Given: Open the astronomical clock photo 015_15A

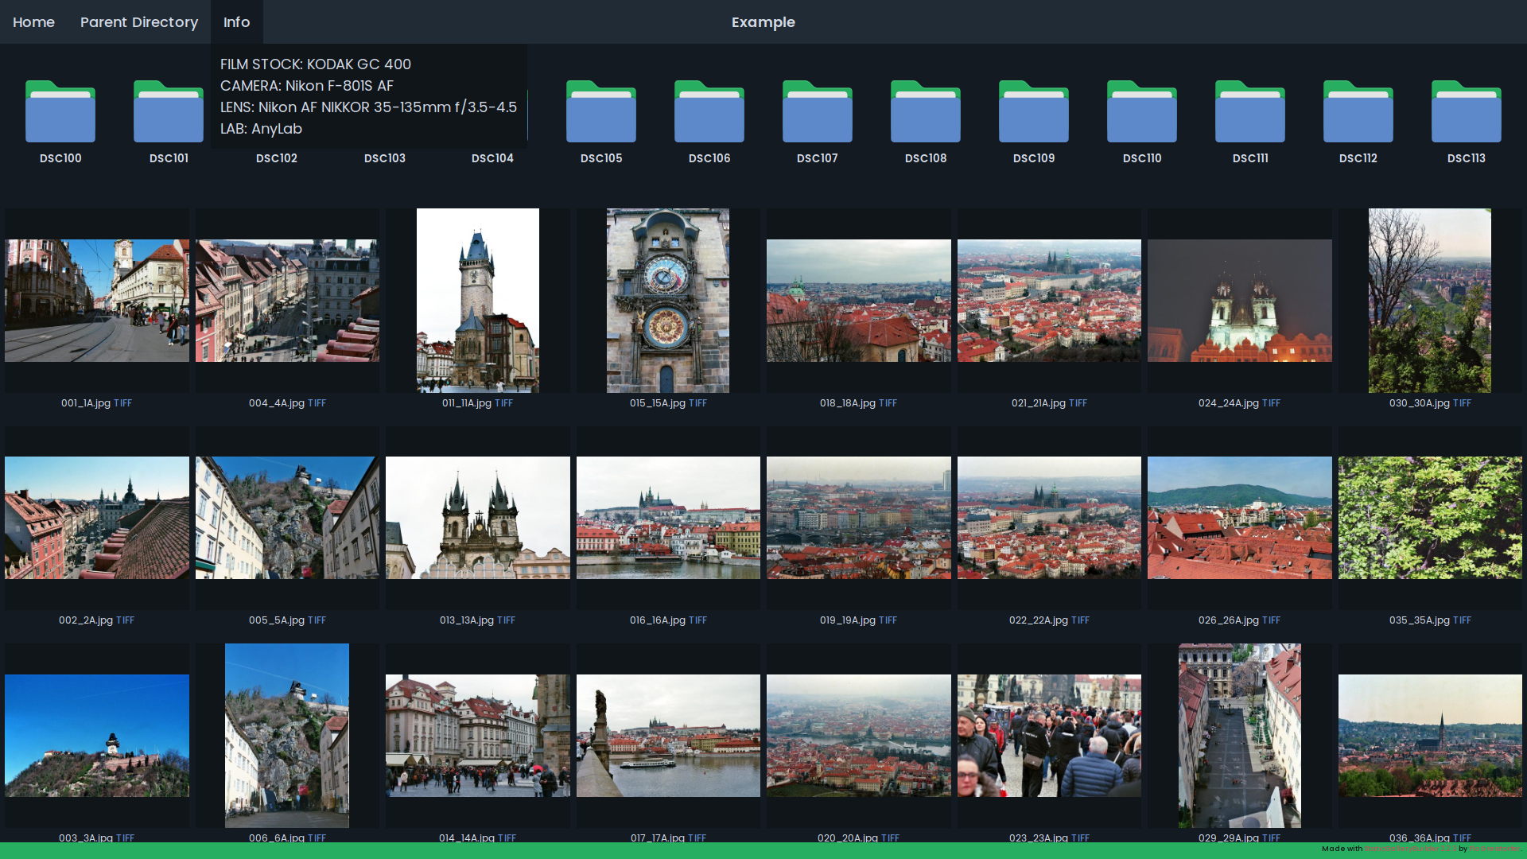Looking at the screenshot, I should coord(668,301).
